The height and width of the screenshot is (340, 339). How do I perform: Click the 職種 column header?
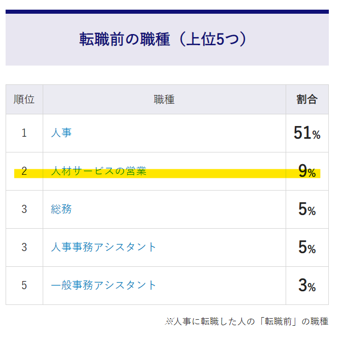(164, 99)
